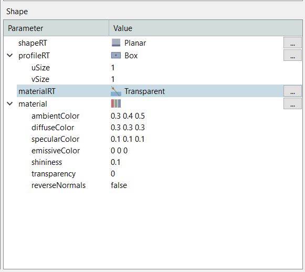Click emissiveColor value 0 0 0

tap(119, 151)
